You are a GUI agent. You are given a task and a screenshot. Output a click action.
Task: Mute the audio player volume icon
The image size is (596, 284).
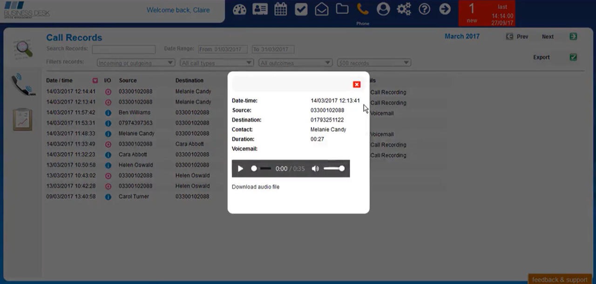click(315, 169)
